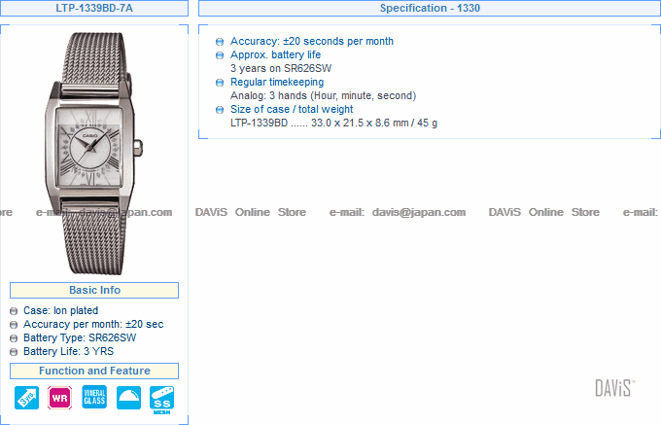Image resolution: width=661 pixels, height=425 pixels.
Task: Click the Specification - 1330 header
Action: pyautogui.click(x=430, y=9)
